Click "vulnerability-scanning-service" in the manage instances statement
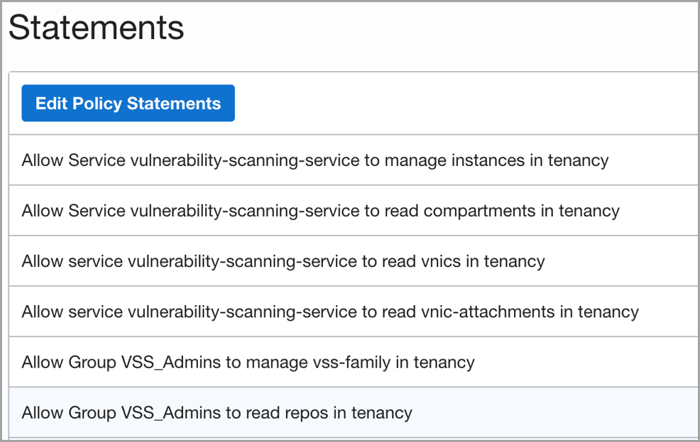 (x=245, y=160)
